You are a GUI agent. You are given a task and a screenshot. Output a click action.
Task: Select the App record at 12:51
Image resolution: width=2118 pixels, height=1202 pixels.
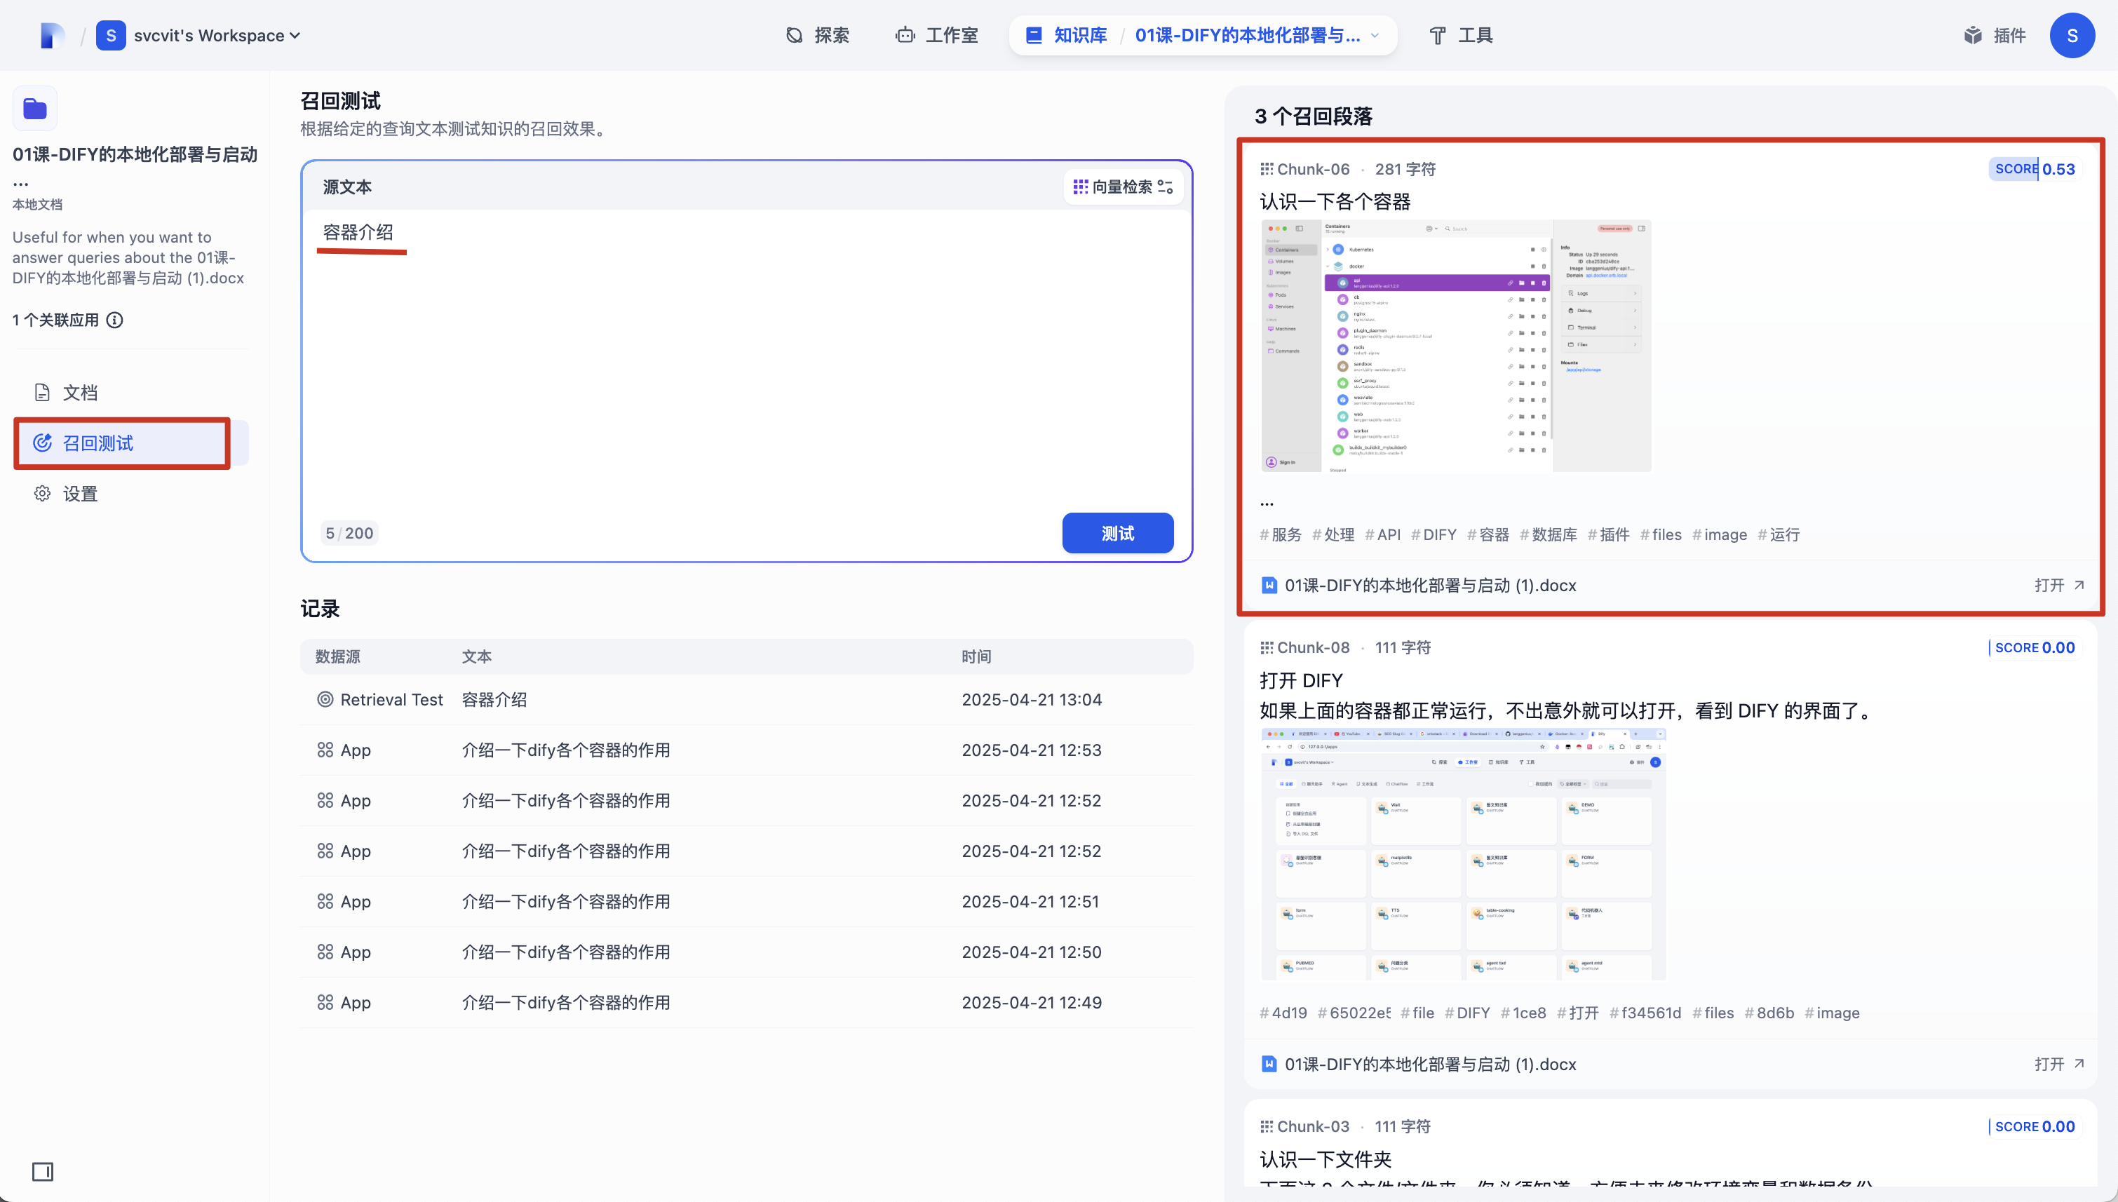click(x=746, y=902)
